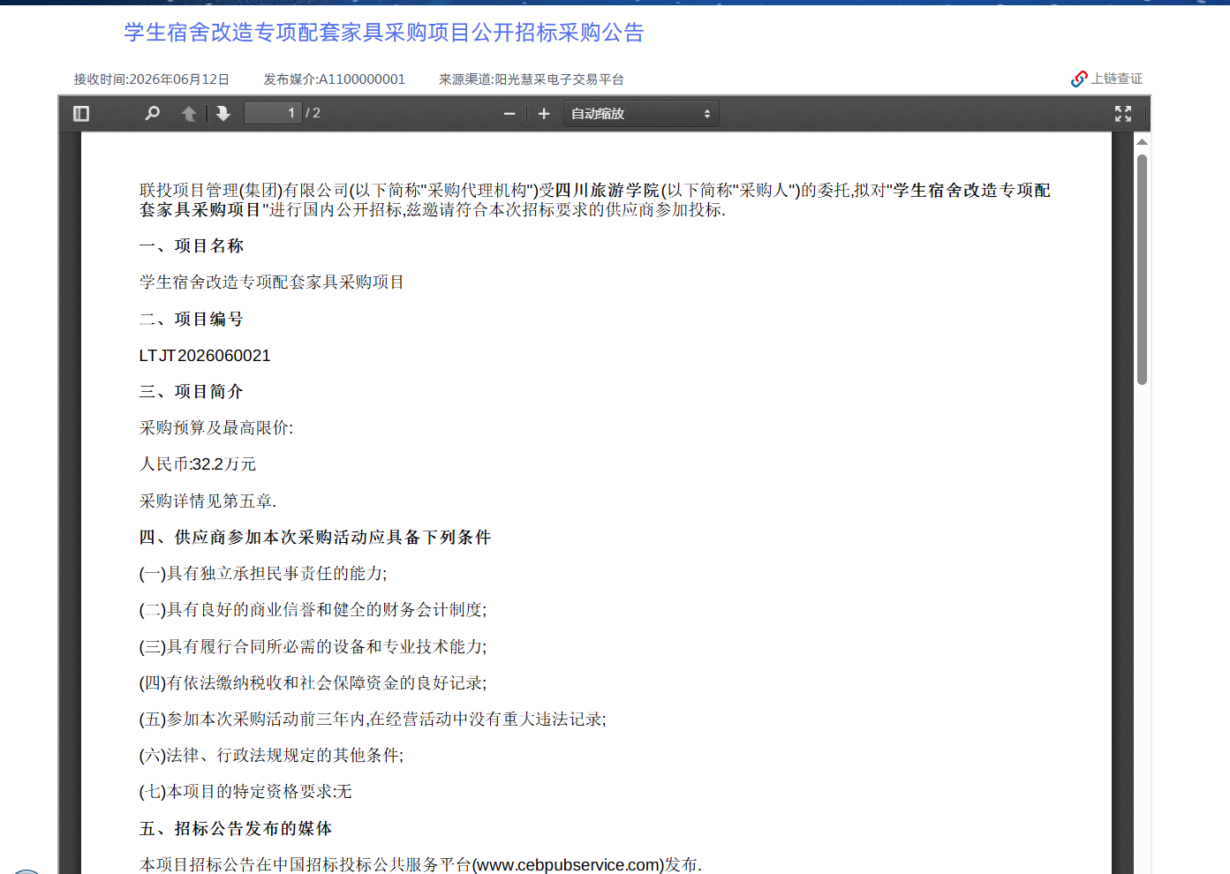Click the line (四)有依法缴纳税收和社会保障资金的良好记录;
The width and height of the screenshot is (1230, 874).
(x=313, y=683)
